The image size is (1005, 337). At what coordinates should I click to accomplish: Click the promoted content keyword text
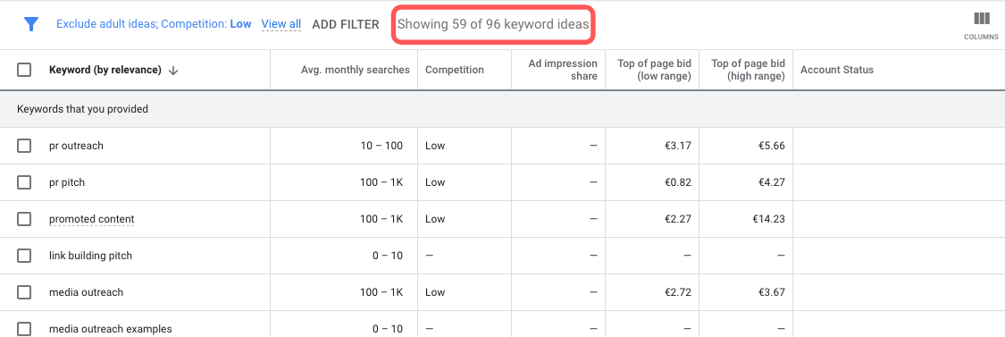click(x=92, y=219)
